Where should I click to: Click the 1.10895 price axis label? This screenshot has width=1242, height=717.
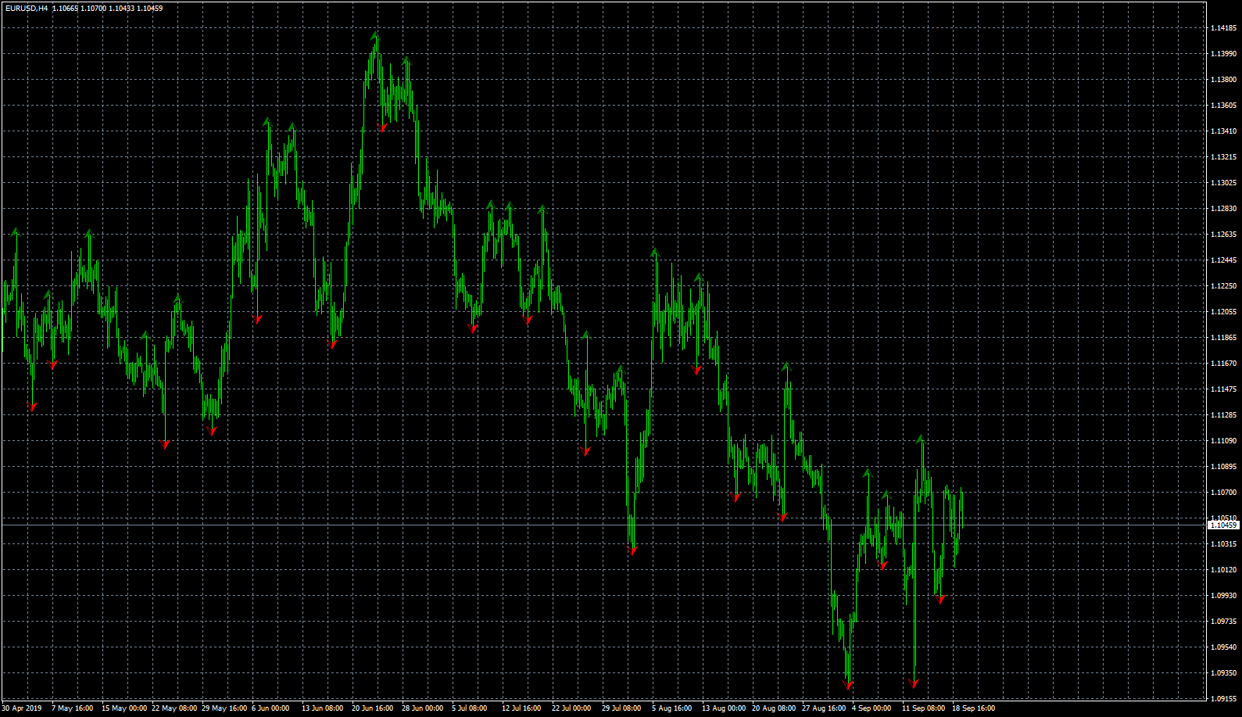[1223, 467]
